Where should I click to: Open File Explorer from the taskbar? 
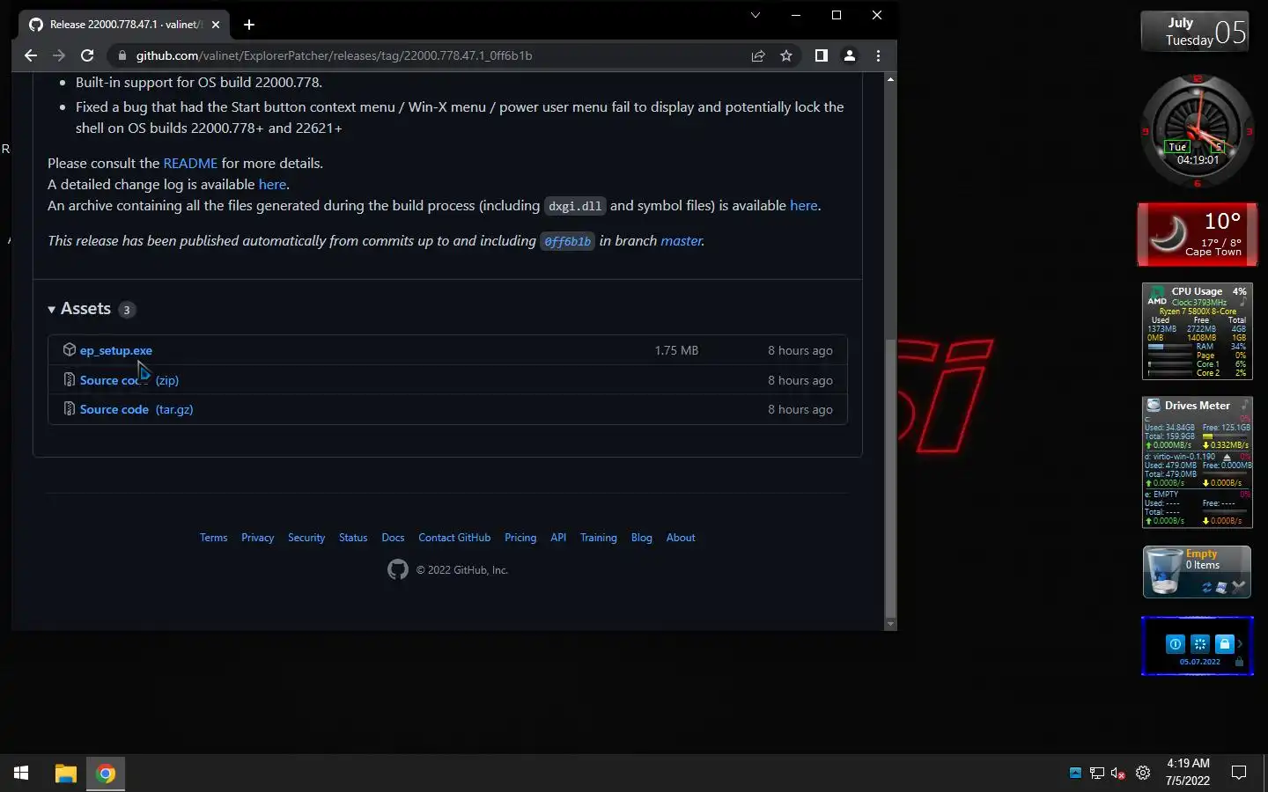pyautogui.click(x=65, y=774)
